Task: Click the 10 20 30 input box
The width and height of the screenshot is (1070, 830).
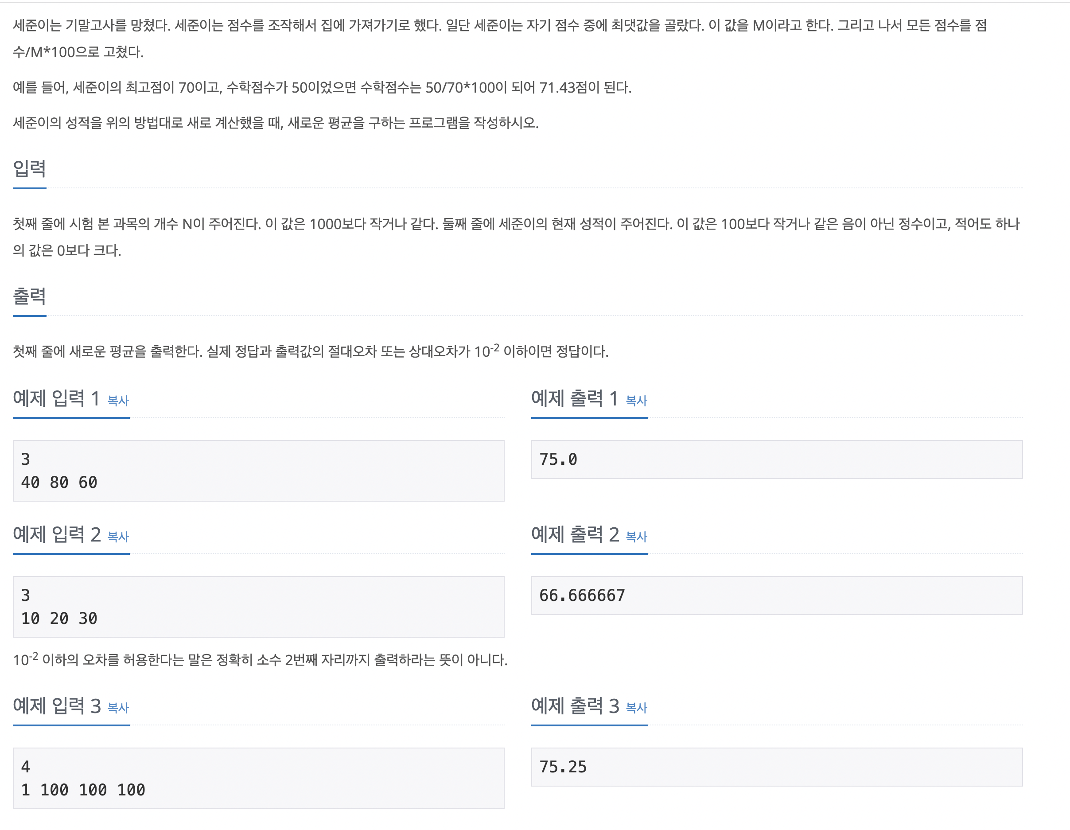Action: pos(259,607)
